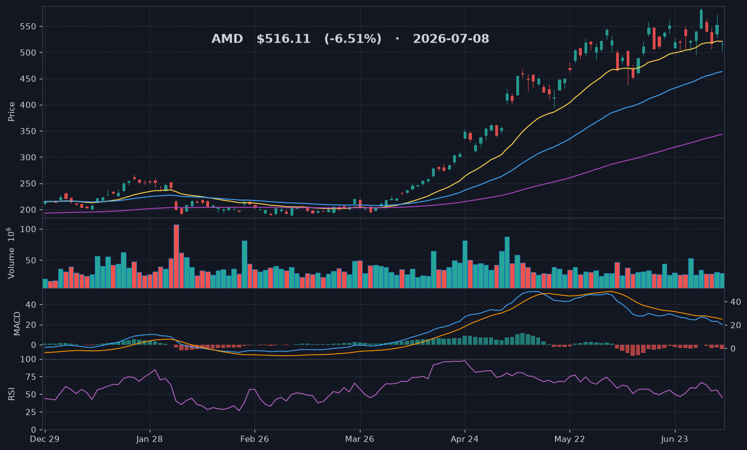Image resolution: width=747 pixels, height=450 pixels.
Task: Select the 20 tick on left MACD axis
Action: pos(31,325)
